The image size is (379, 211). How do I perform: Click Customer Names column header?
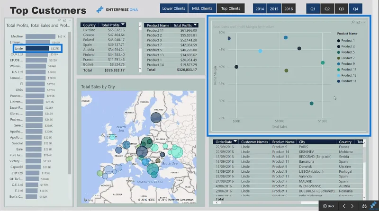(254, 142)
